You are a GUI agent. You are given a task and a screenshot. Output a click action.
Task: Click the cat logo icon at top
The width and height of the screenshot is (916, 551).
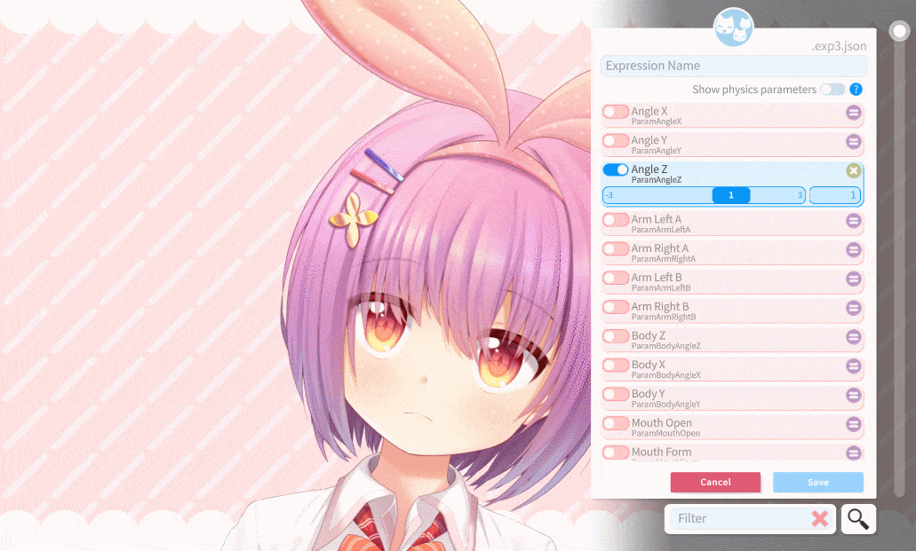click(x=733, y=28)
